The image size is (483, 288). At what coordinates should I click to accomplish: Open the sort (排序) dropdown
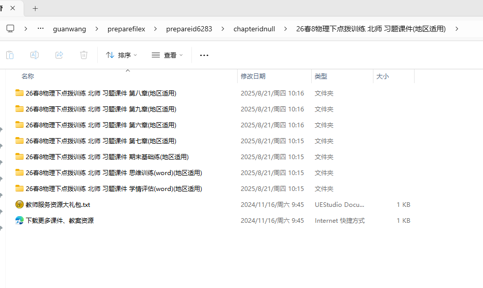click(121, 55)
